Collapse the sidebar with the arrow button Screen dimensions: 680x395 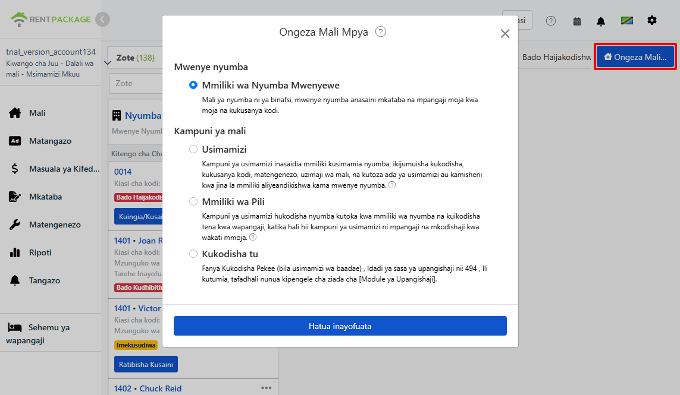tap(103, 19)
